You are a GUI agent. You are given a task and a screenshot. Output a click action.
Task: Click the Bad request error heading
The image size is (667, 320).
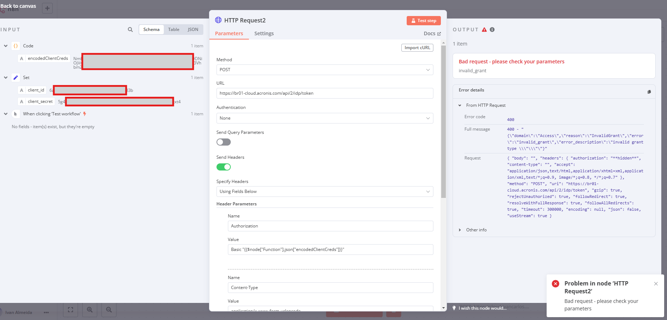pos(511,62)
